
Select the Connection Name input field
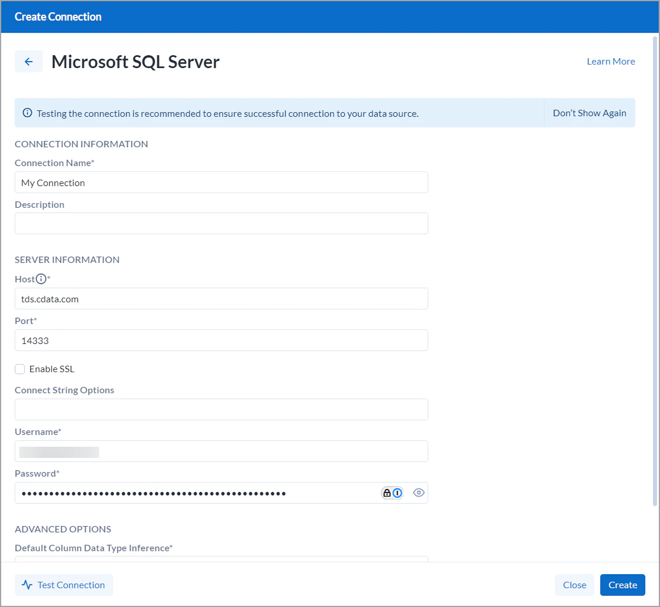(x=221, y=182)
